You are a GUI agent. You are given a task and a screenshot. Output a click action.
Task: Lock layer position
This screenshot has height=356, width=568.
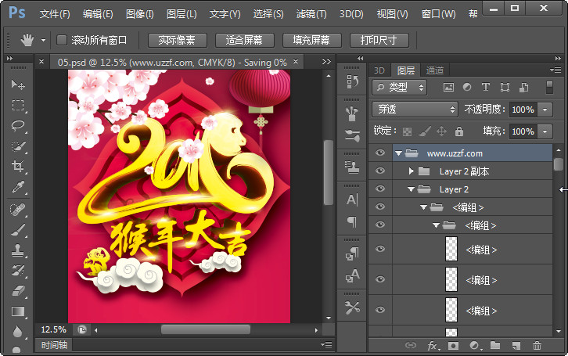pos(441,131)
